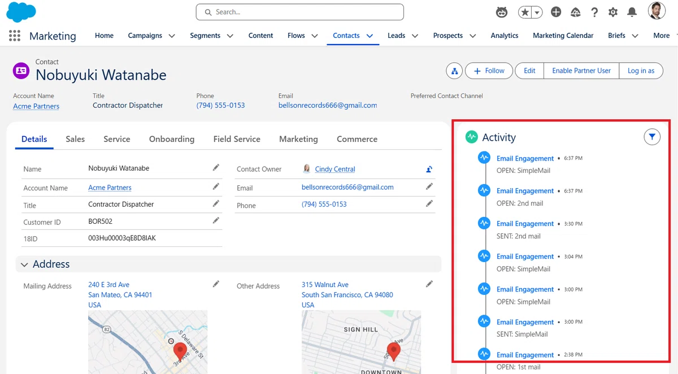Click the Favorites star icon
The width and height of the screenshot is (678, 374).
point(525,12)
